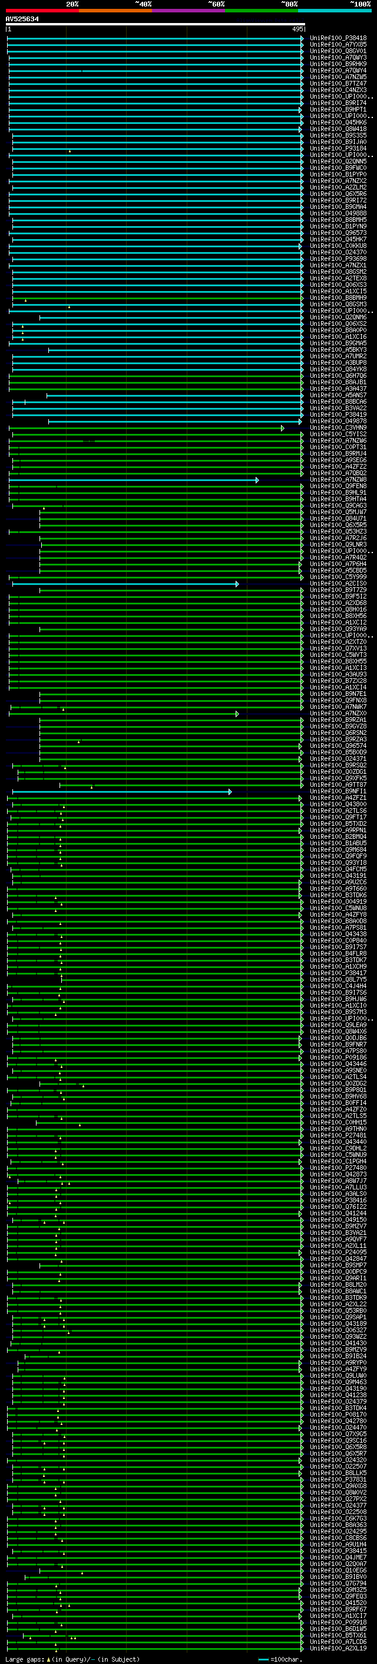Select hit label UniRef100_Q4JME7

coord(338,1557)
